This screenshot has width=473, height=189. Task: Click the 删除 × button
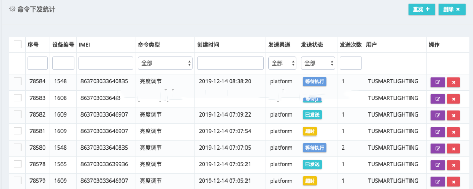coord(452,9)
